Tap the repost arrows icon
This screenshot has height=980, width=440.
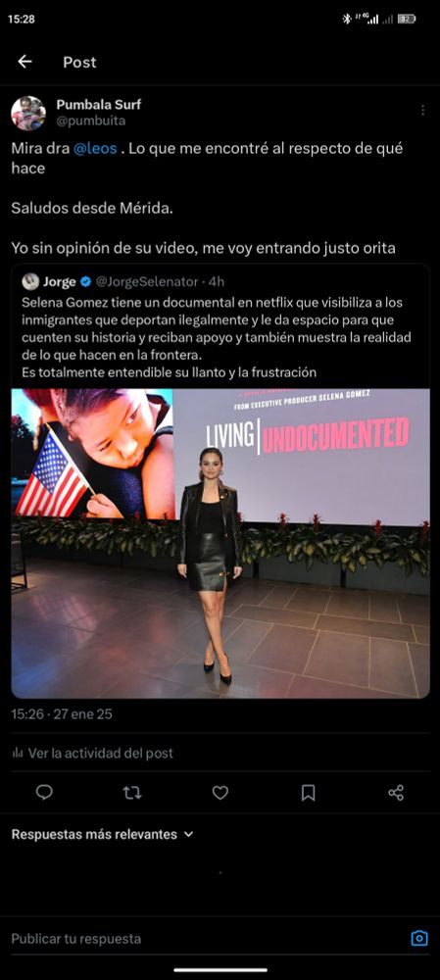point(132,793)
